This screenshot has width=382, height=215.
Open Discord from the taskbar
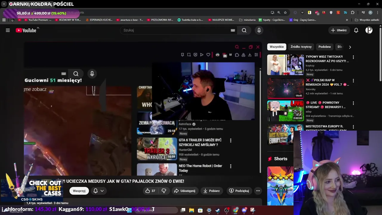pos(244,210)
